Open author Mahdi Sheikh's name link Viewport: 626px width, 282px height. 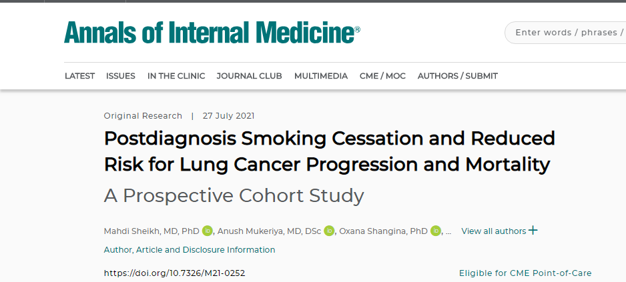click(x=151, y=231)
